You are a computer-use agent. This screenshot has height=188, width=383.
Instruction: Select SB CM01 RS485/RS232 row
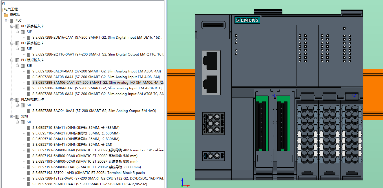pyautogui.click(x=90, y=184)
